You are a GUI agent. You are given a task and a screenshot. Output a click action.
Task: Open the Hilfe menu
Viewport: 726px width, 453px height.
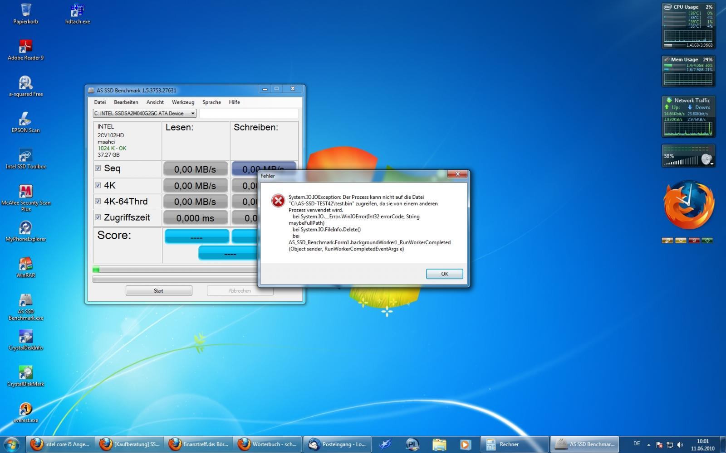(x=235, y=102)
